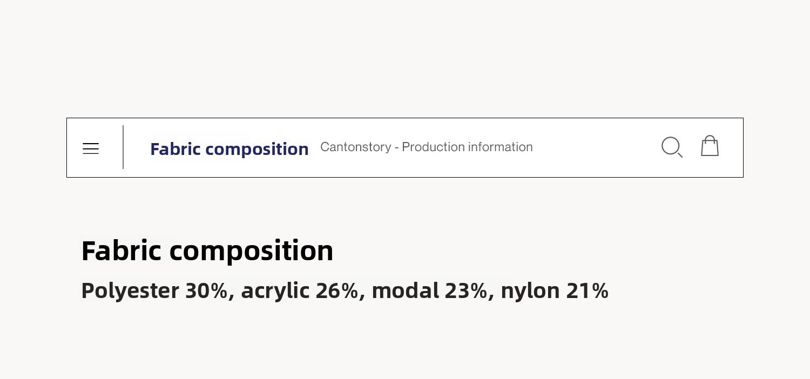Click on "nylon 21%" in composition line

(x=555, y=291)
